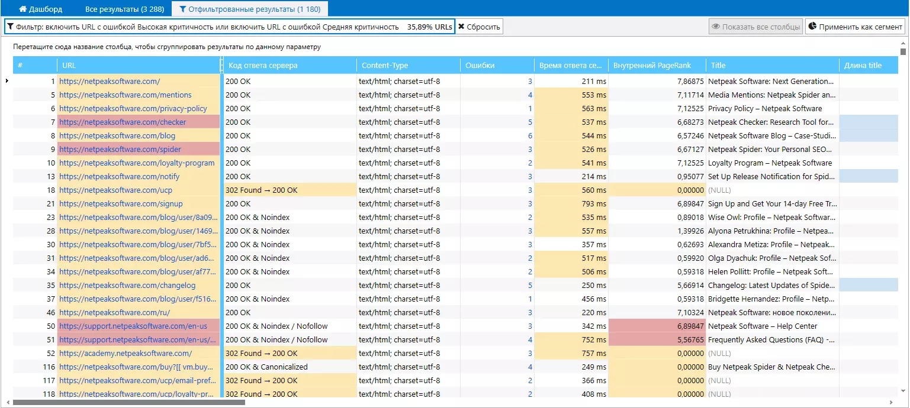Open link https://netpeaksoftware.com/mentions
This screenshot has width=910, height=408.
pos(126,95)
